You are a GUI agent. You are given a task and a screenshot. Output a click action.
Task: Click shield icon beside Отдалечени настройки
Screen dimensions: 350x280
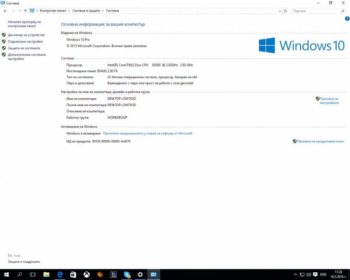(4, 42)
